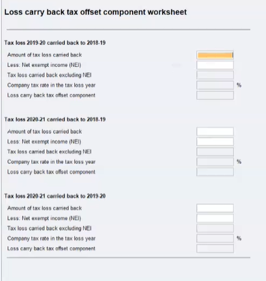Click the 'Tax loss 2020-21 carried back to 2018-19' heading

coord(55,120)
